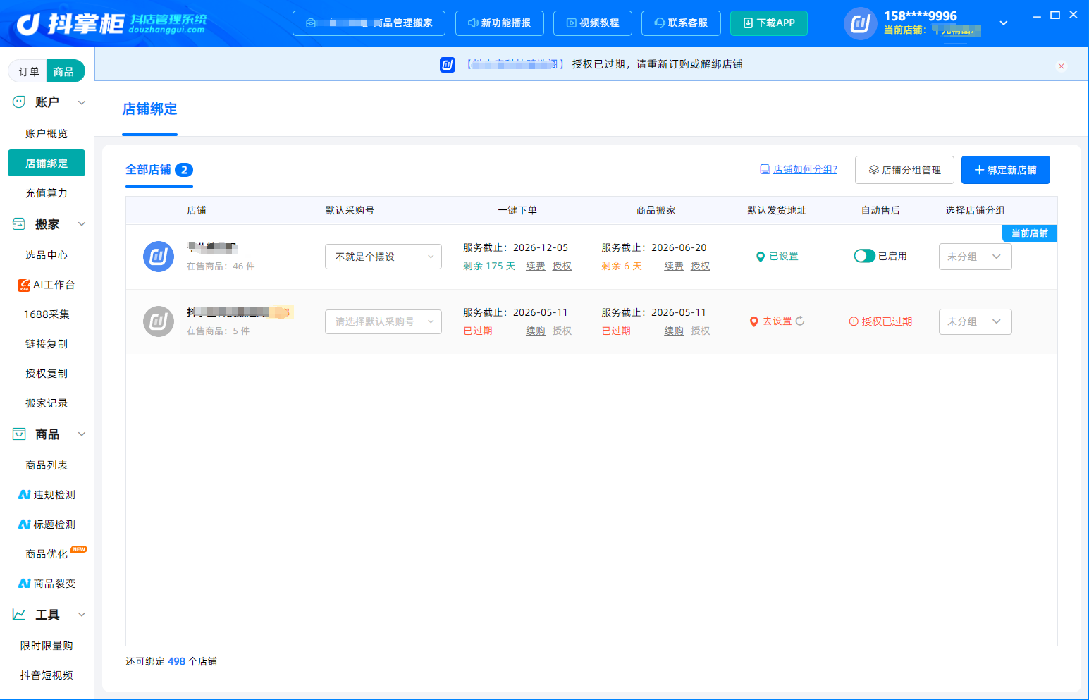Click the first store's blue avatar icon

click(x=159, y=257)
